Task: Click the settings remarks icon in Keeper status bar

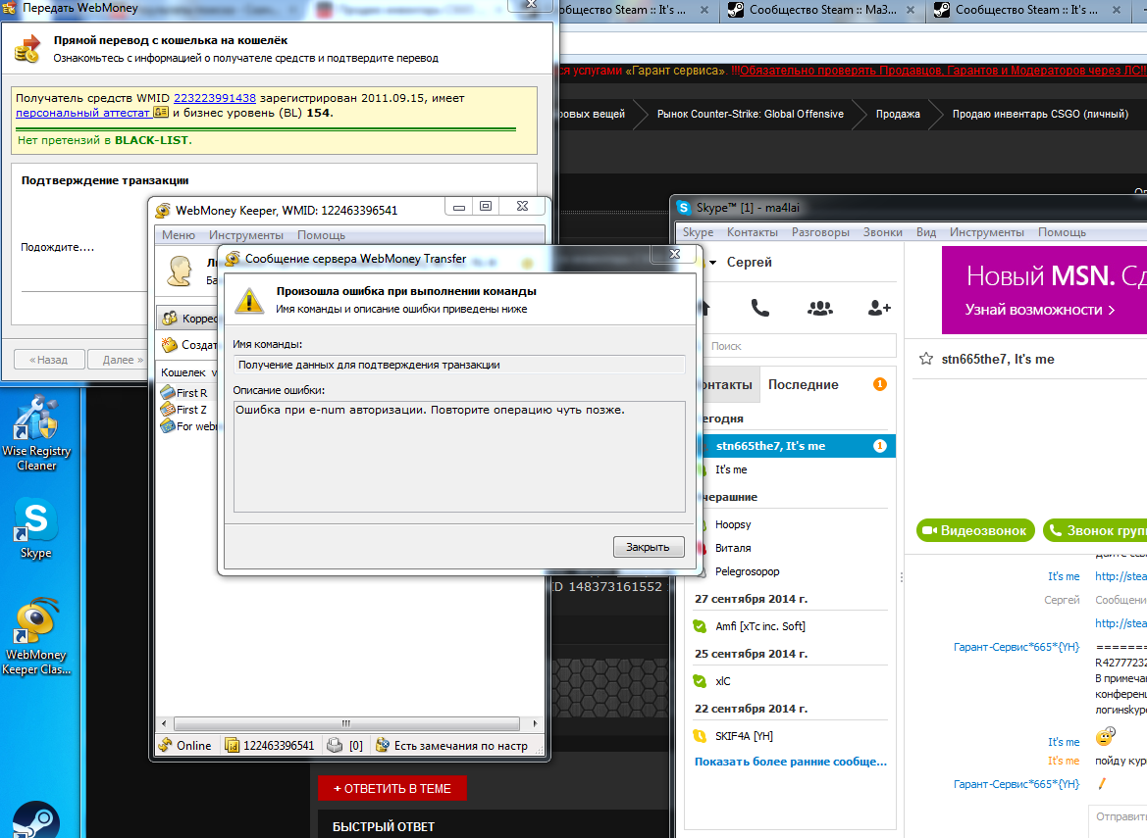Action: [x=382, y=745]
